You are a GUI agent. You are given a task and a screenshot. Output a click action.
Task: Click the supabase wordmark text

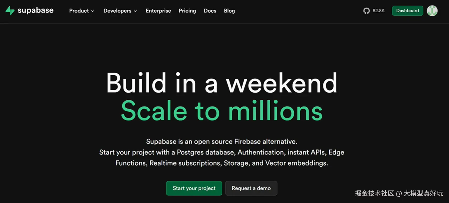(x=36, y=10)
